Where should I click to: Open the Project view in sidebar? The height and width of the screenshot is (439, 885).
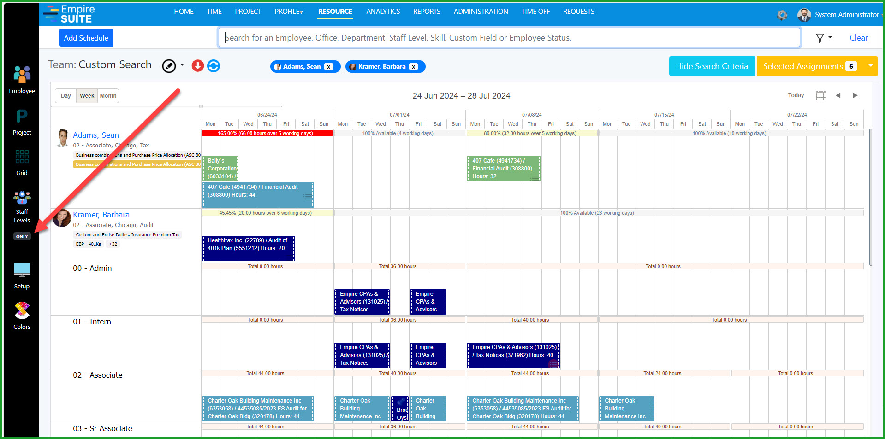(22, 122)
